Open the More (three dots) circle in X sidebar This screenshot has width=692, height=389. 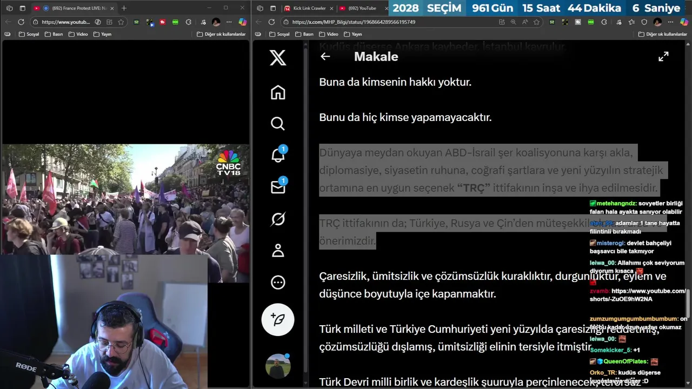pyautogui.click(x=278, y=282)
